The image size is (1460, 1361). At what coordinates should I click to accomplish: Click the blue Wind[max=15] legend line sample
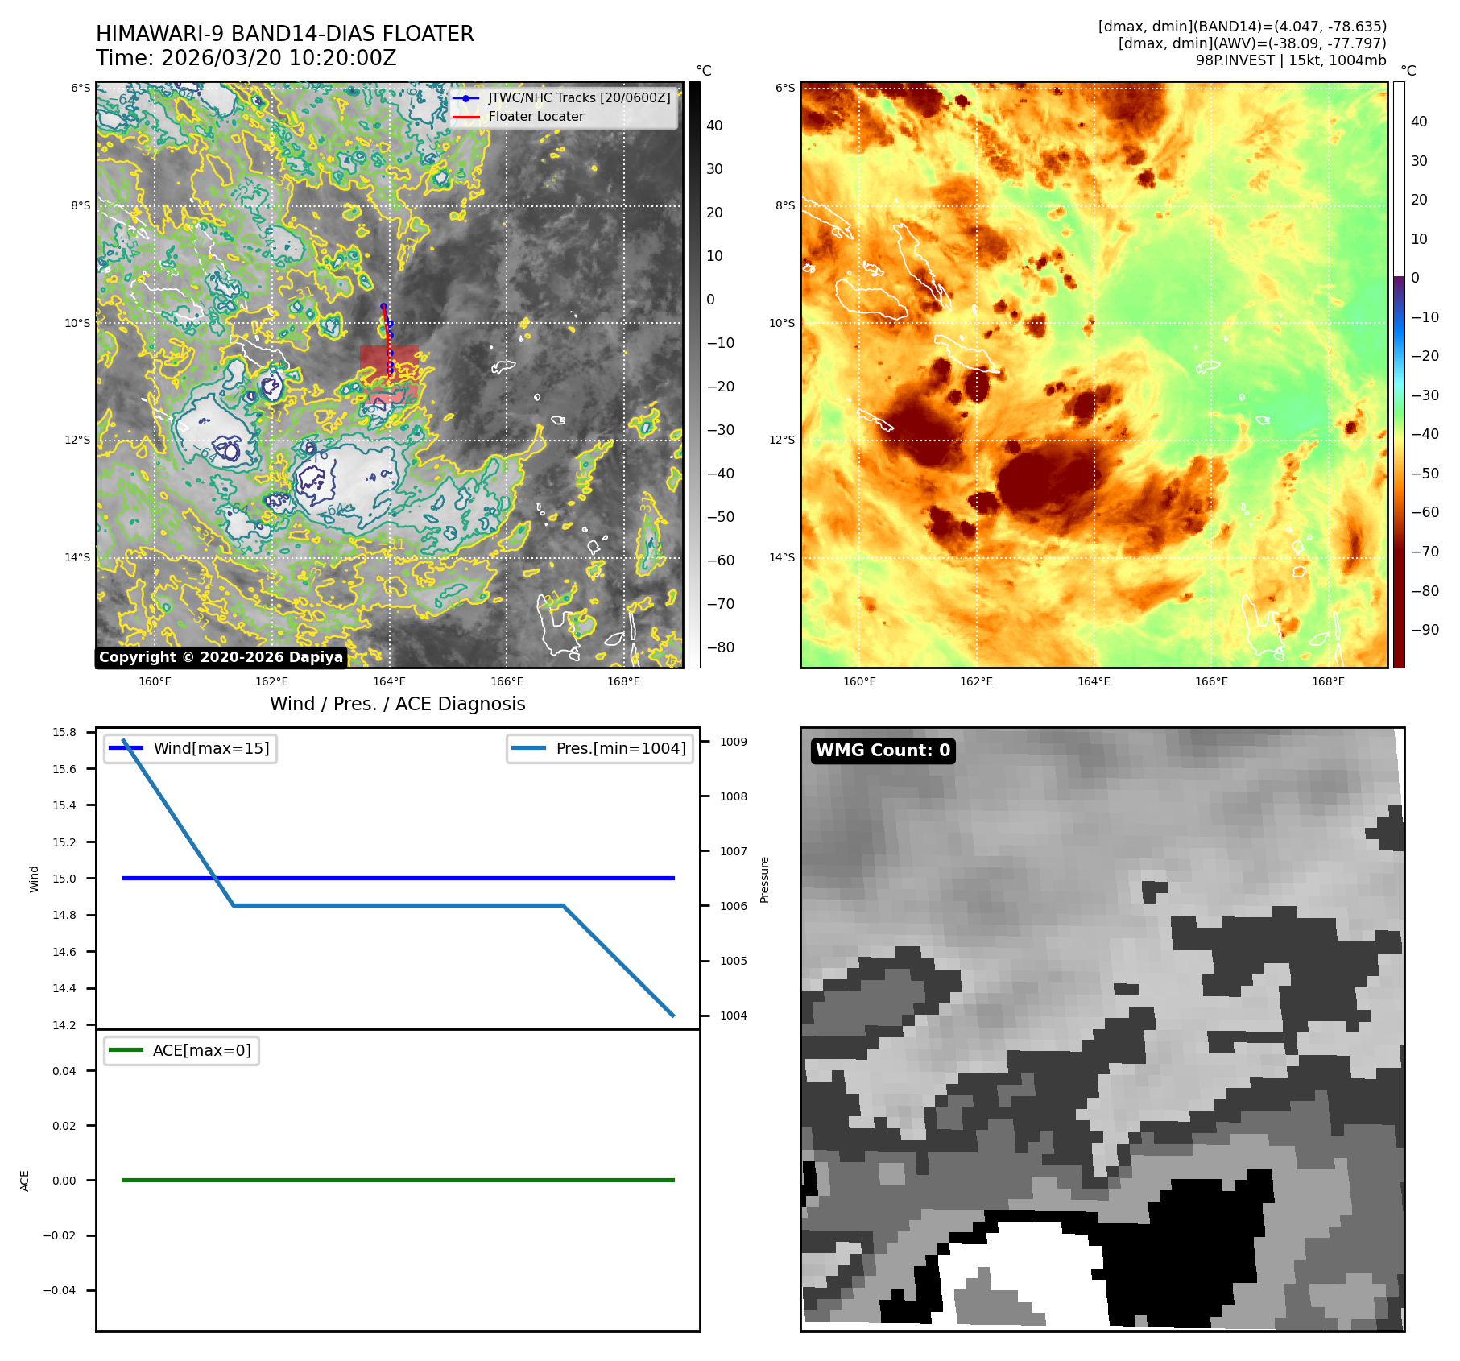[126, 748]
